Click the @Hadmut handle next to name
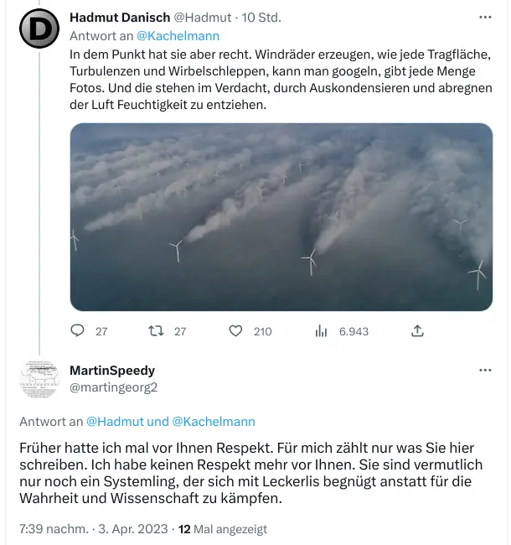Image resolution: width=511 pixels, height=545 pixels. pos(203,18)
